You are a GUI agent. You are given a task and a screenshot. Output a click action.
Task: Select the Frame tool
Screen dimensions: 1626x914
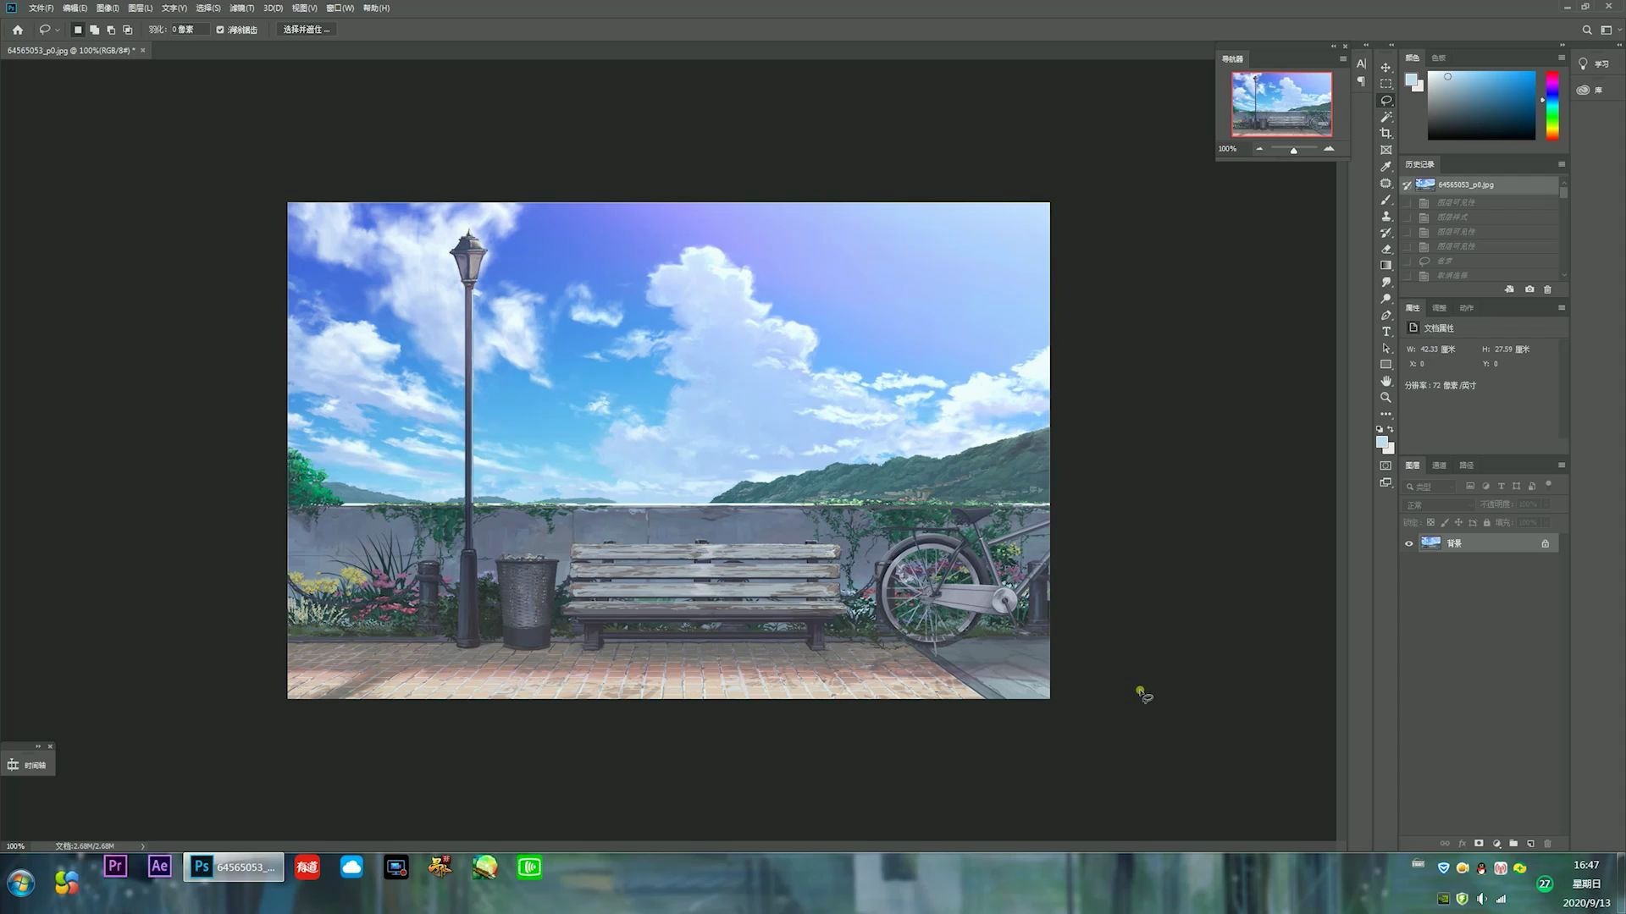[1385, 150]
